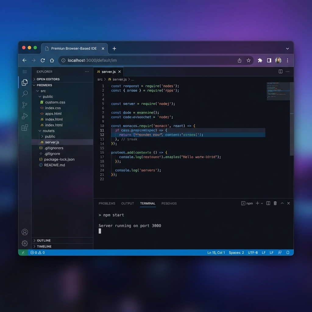Open the Manage settings gear
This screenshot has width=312, height=312.
click(25, 243)
